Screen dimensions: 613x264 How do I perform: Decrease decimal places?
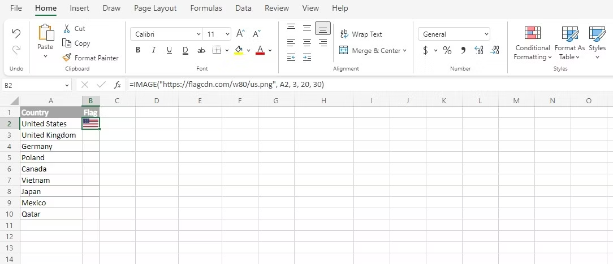[x=495, y=50]
